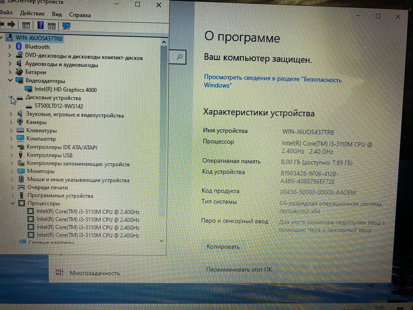
Task: Click Переименовать этот ПК button
Action: (x=239, y=269)
